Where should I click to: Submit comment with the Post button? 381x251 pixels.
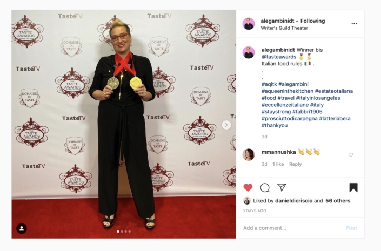tap(351, 228)
